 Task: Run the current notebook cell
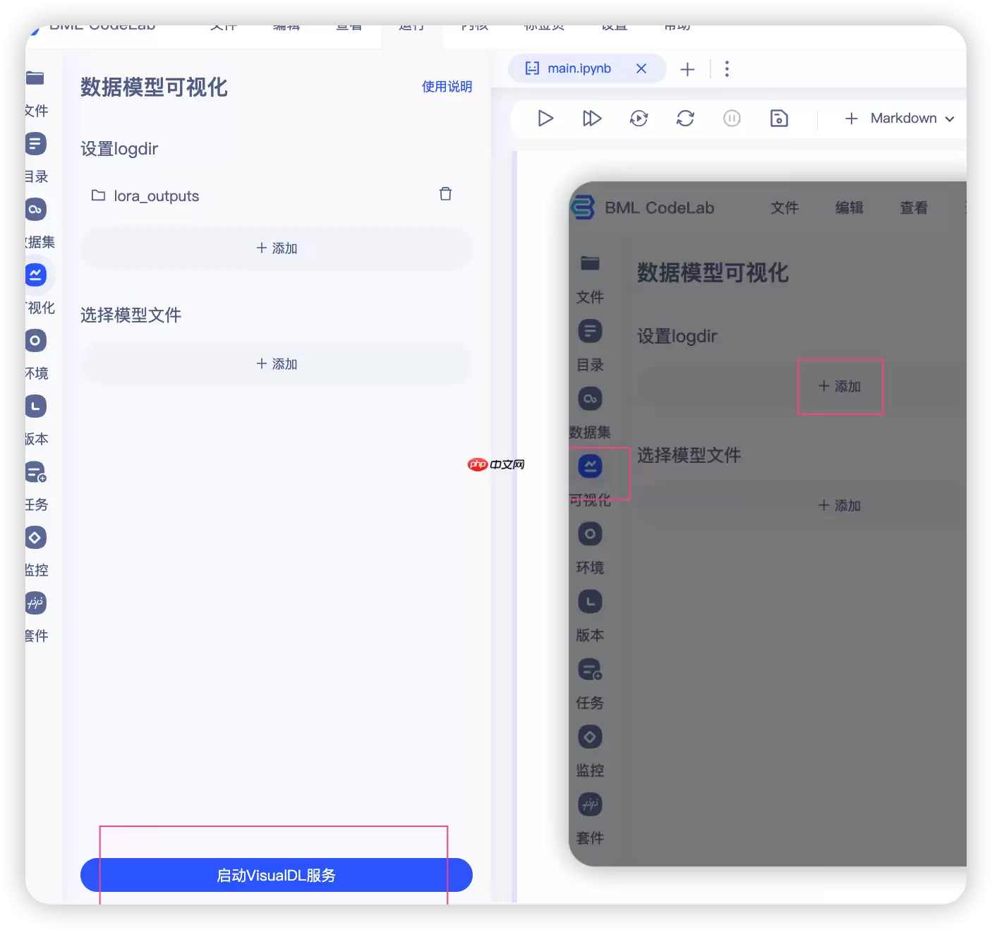click(545, 118)
